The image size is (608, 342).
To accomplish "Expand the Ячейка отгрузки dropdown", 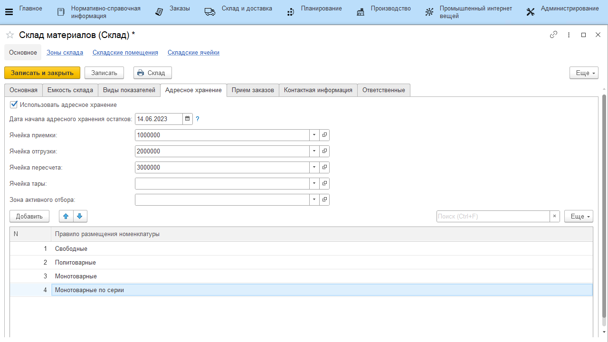I will pyautogui.click(x=314, y=152).
